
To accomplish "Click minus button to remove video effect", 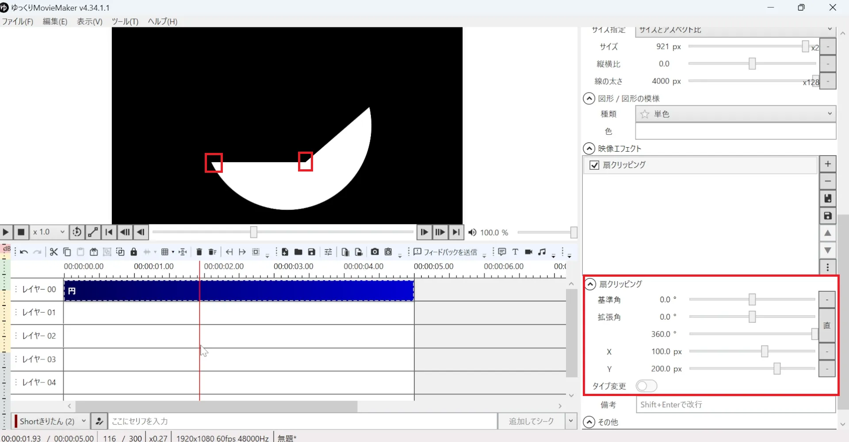I will pos(828,181).
